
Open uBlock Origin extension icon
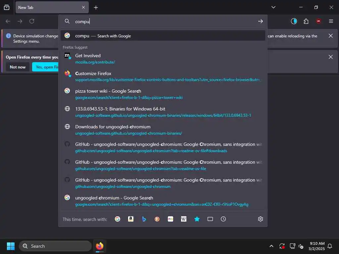pos(318,21)
